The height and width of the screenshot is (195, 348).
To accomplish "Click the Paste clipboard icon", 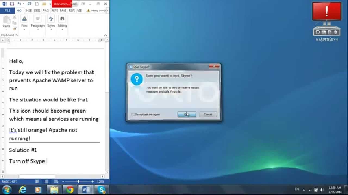I will point(6,20).
